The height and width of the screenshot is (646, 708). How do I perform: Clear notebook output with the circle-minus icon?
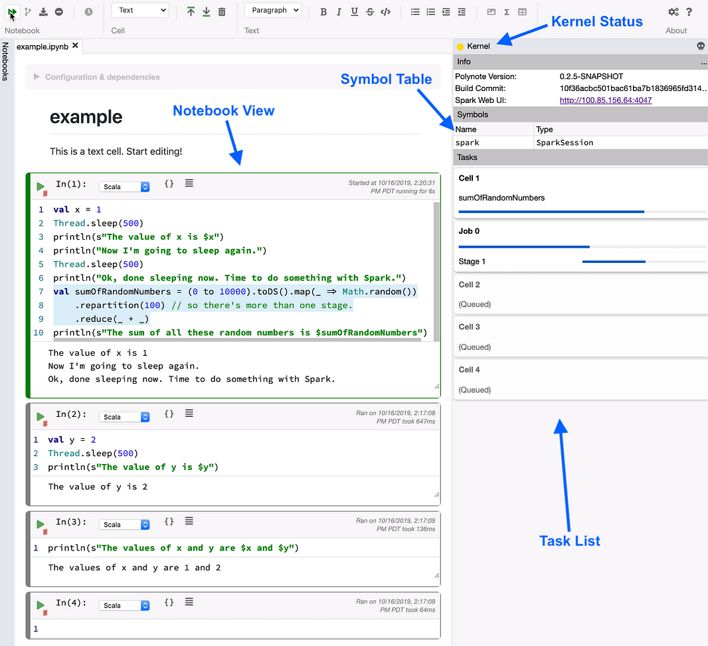click(x=58, y=12)
